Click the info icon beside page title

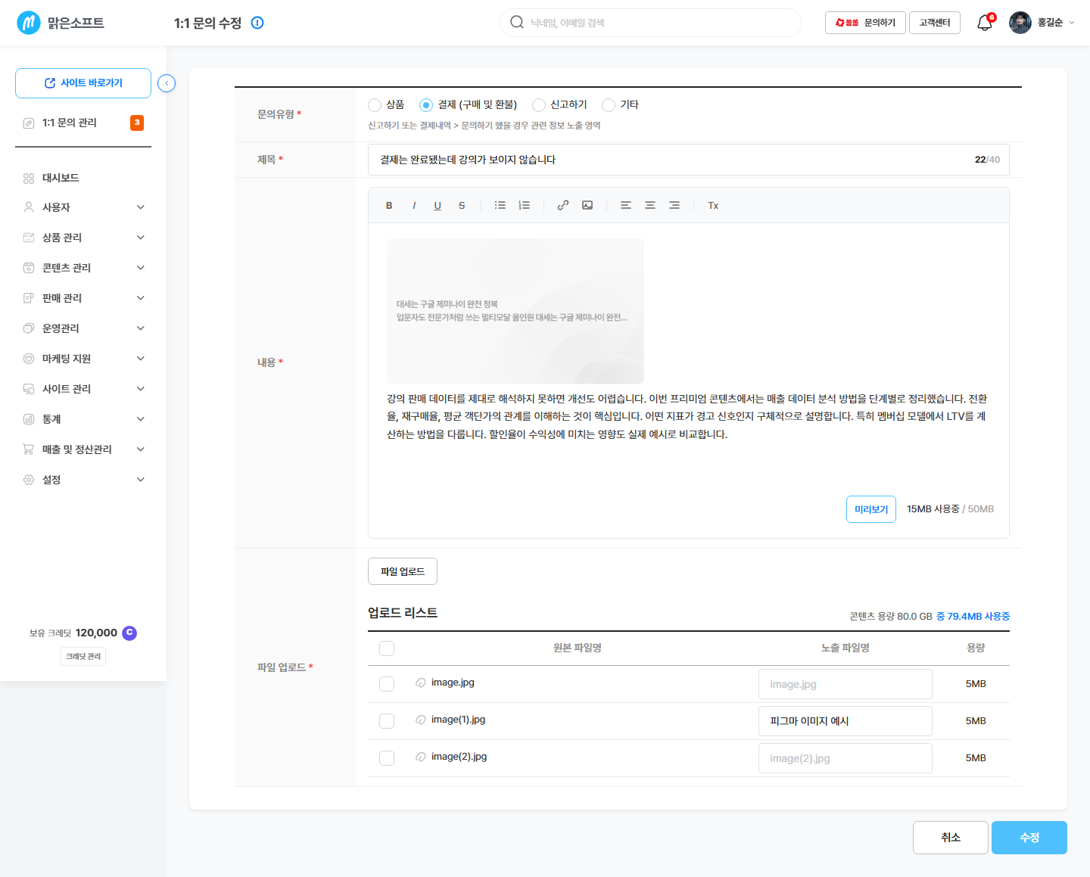point(257,23)
